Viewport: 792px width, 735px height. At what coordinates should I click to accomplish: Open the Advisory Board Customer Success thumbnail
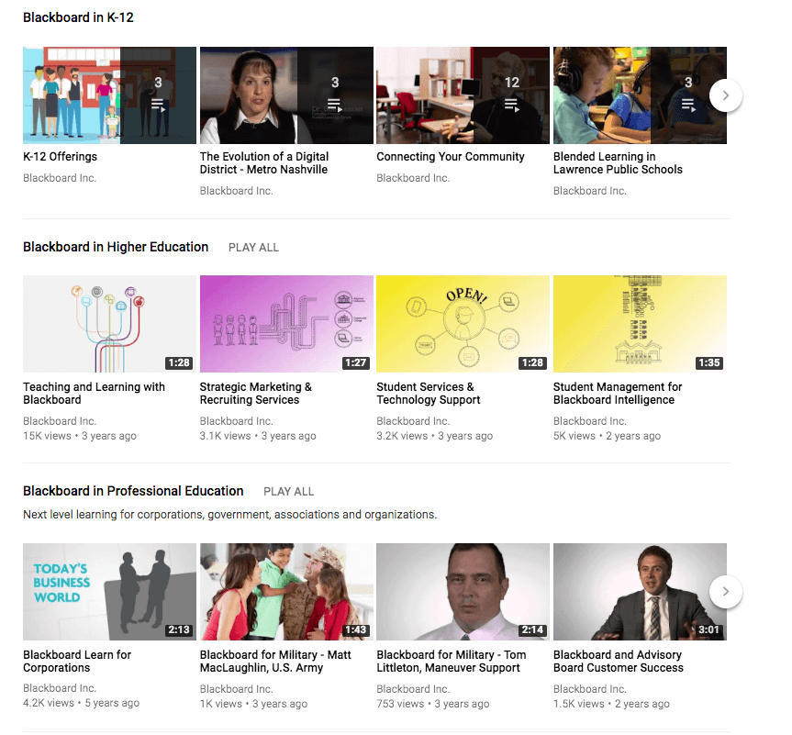pyautogui.click(x=640, y=592)
